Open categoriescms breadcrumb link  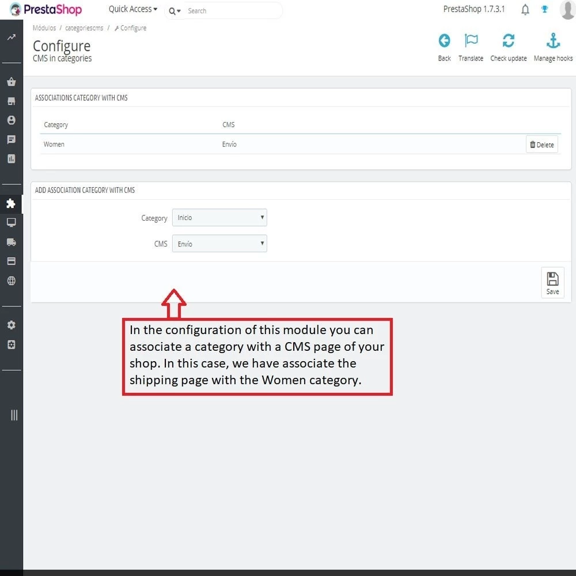[x=84, y=28]
